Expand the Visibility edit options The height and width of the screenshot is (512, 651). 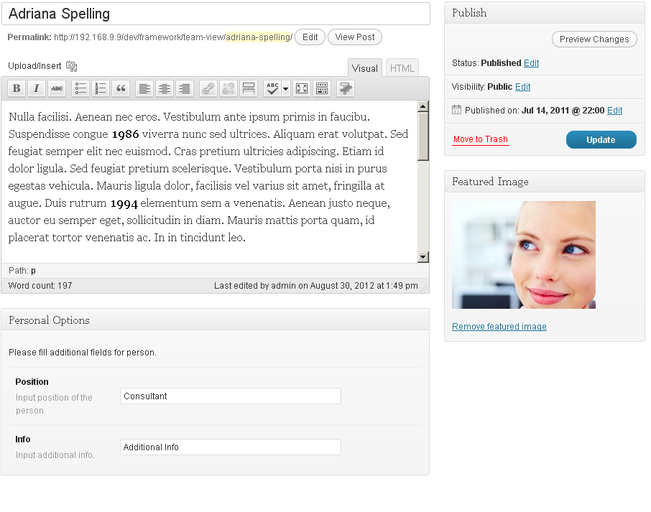coord(522,87)
